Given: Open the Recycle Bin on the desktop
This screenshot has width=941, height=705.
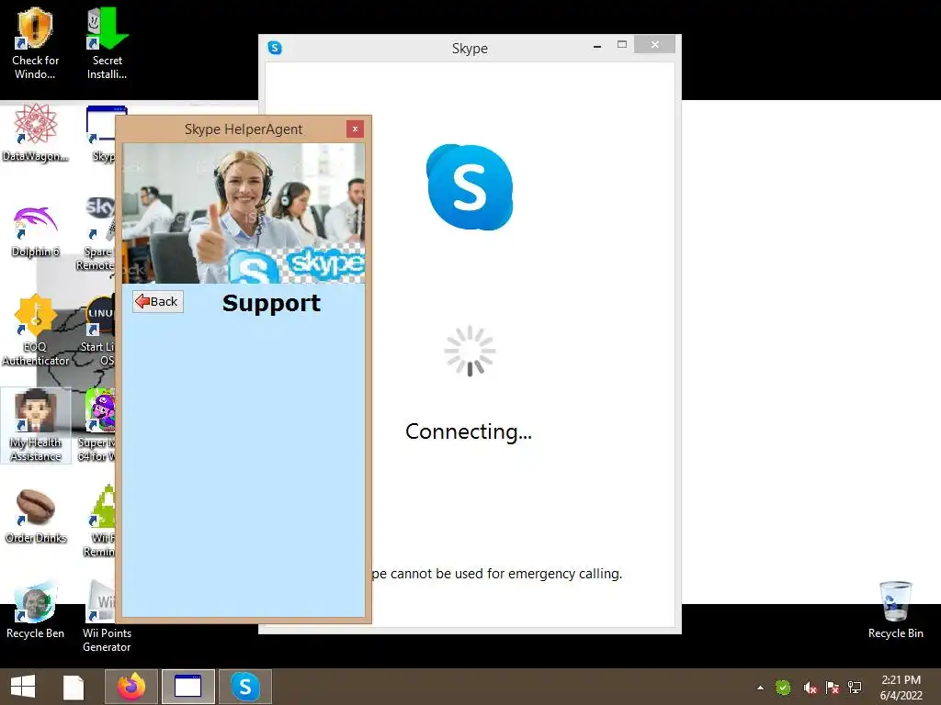Looking at the screenshot, I should point(895,610).
